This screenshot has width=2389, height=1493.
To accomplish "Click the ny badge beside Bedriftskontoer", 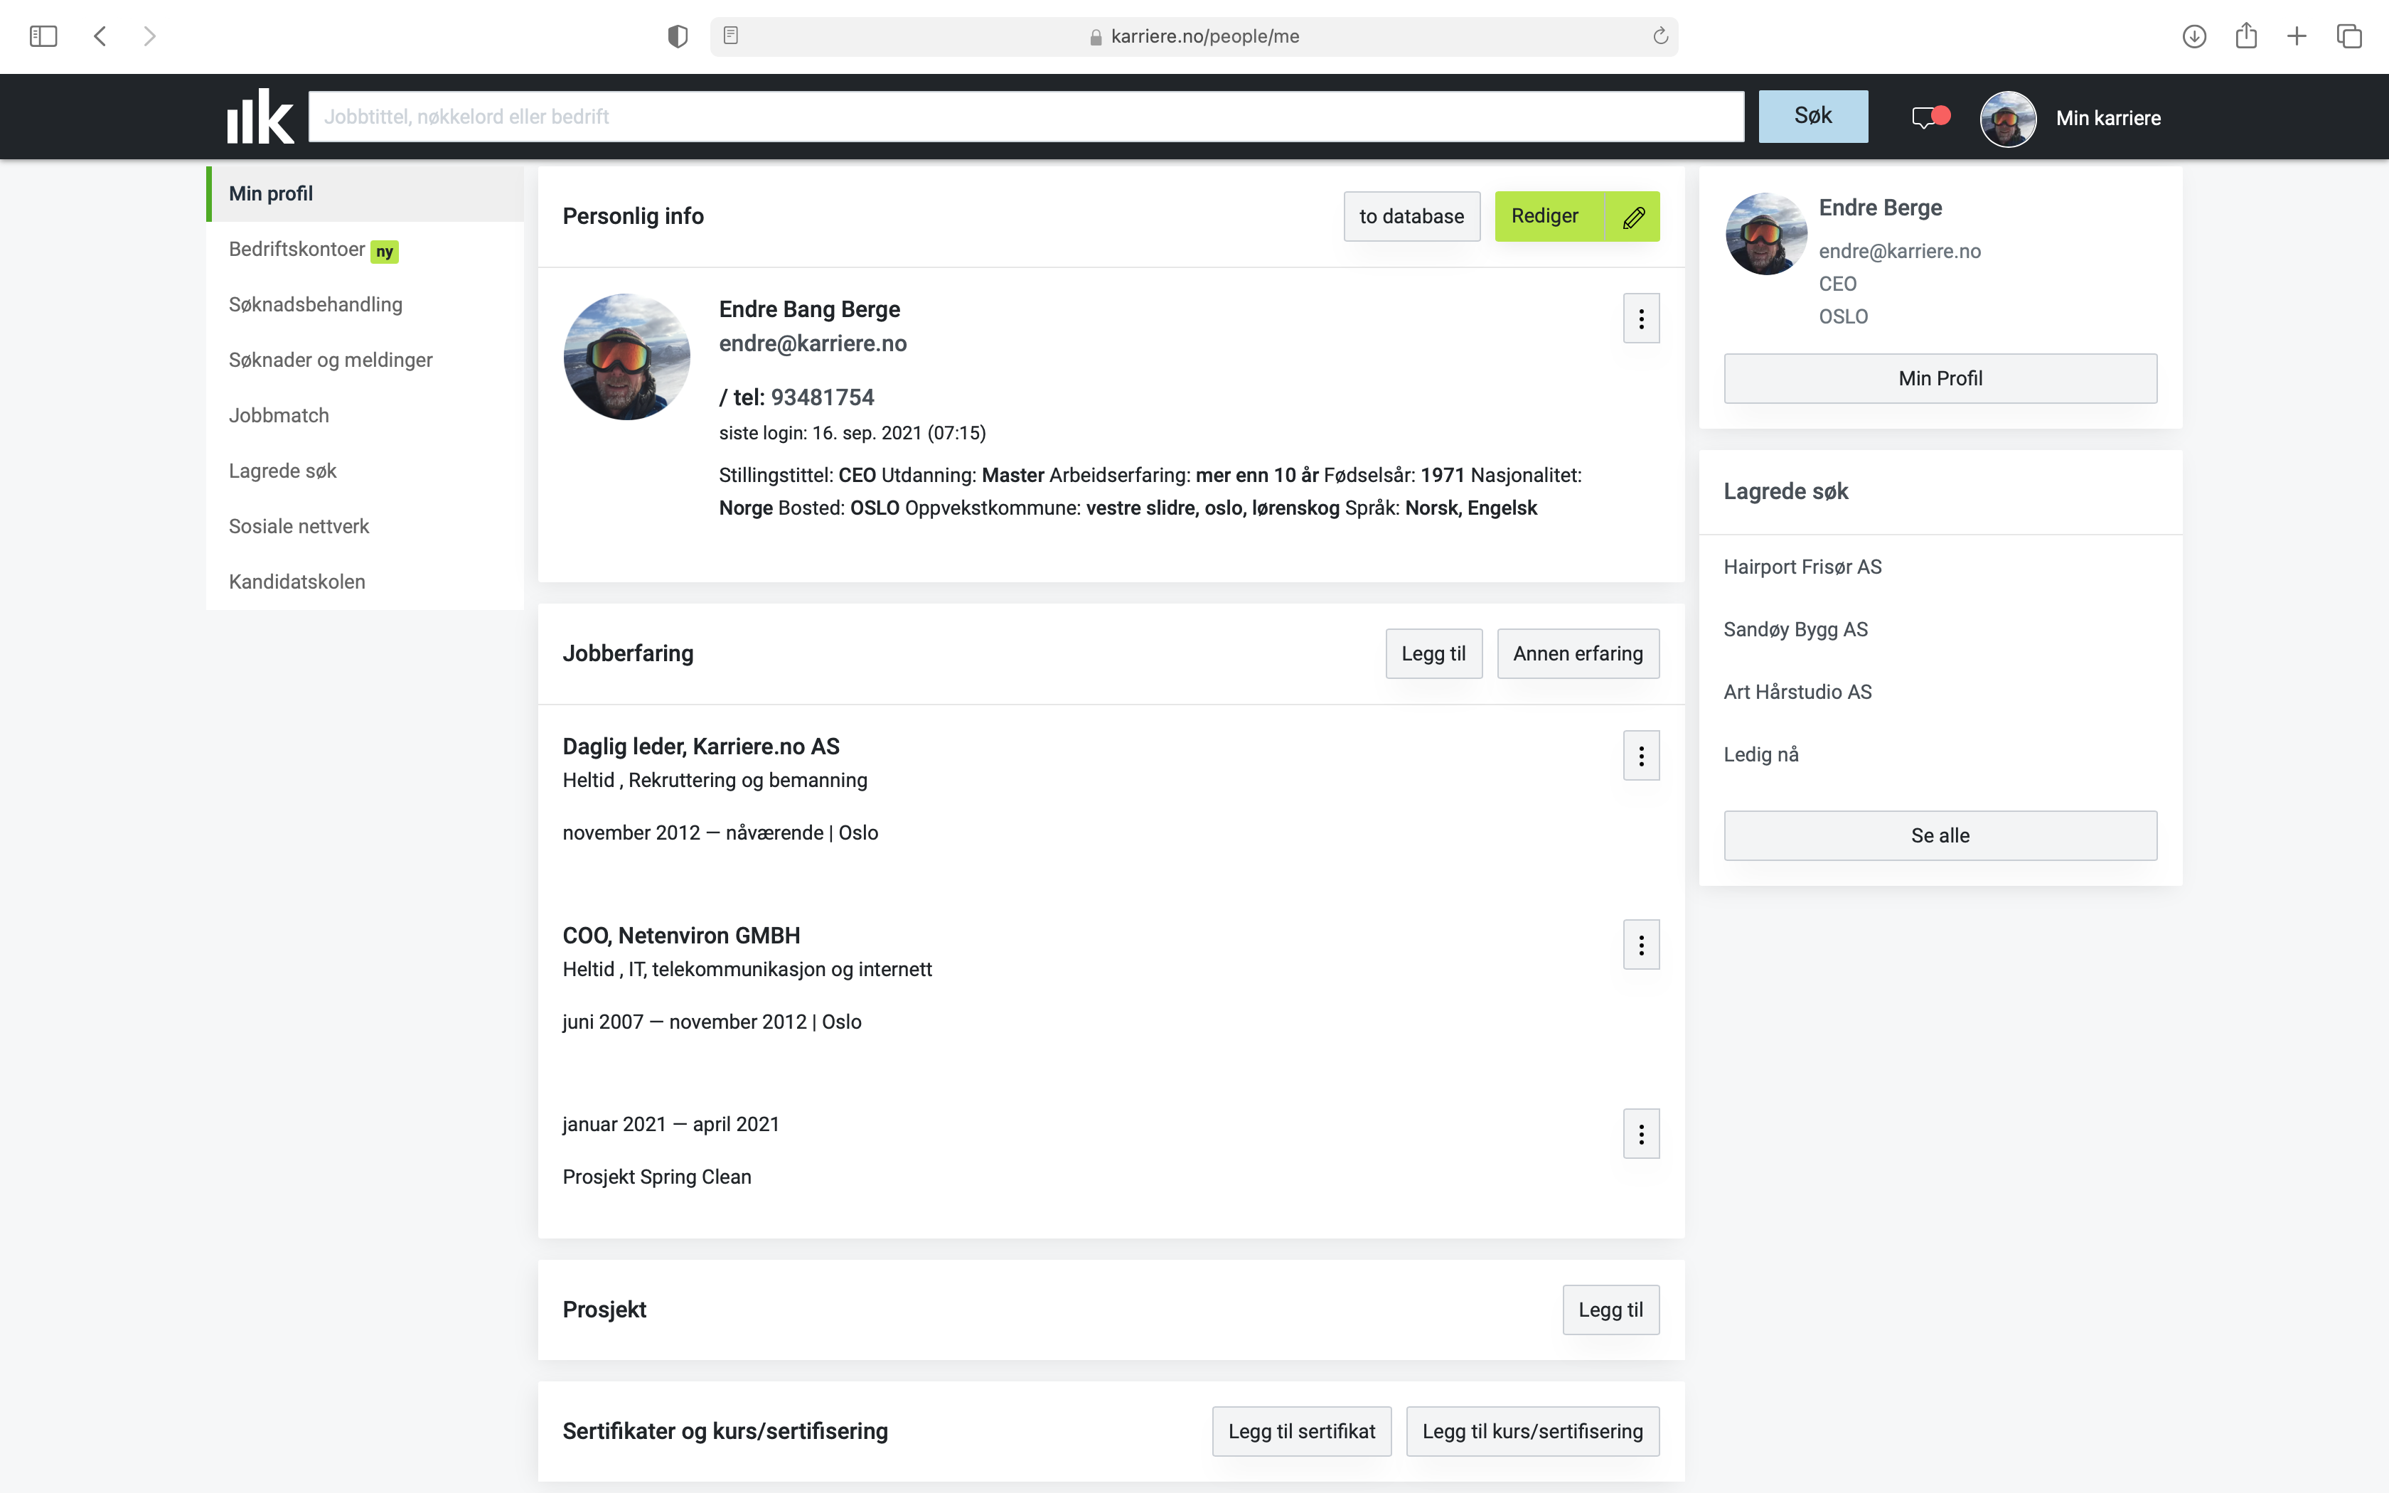I will [x=384, y=252].
